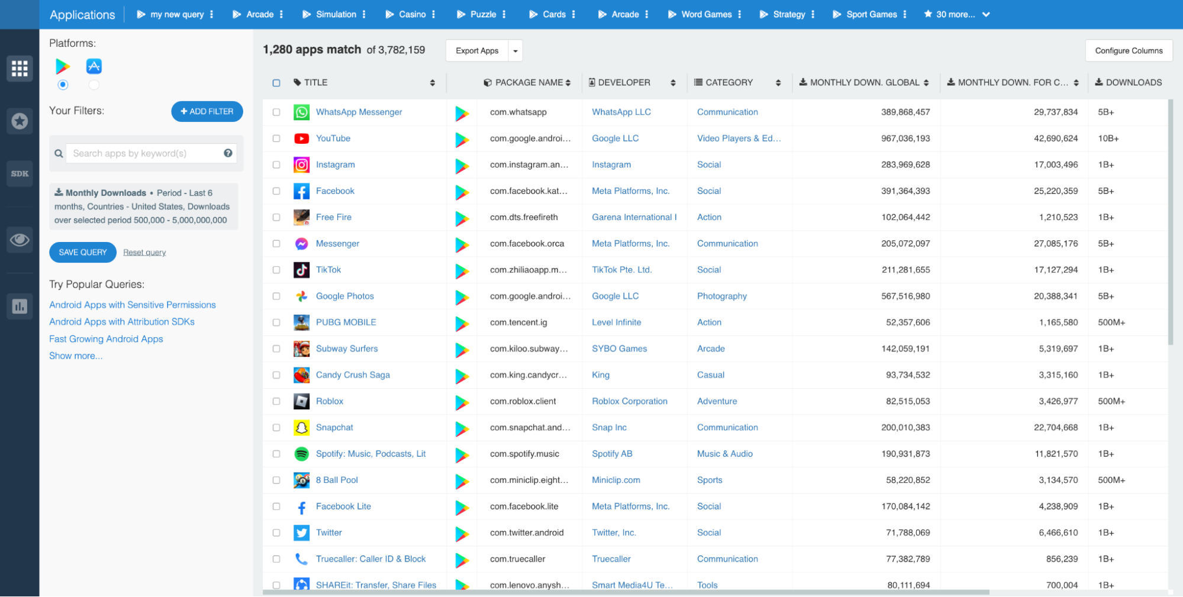Click the vertical scrollbar of the apps table
Screen dimensions: 1183x597
[x=1170, y=222]
